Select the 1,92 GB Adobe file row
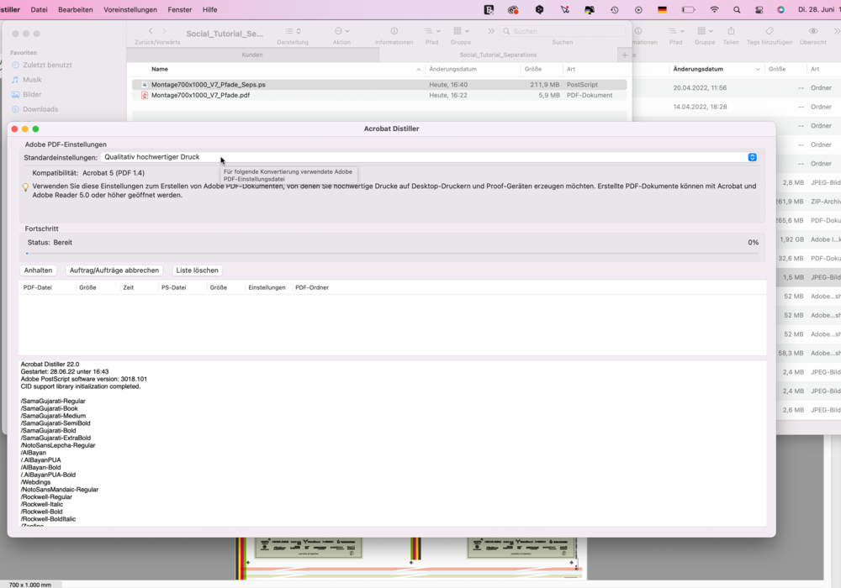 pyautogui.click(x=809, y=239)
